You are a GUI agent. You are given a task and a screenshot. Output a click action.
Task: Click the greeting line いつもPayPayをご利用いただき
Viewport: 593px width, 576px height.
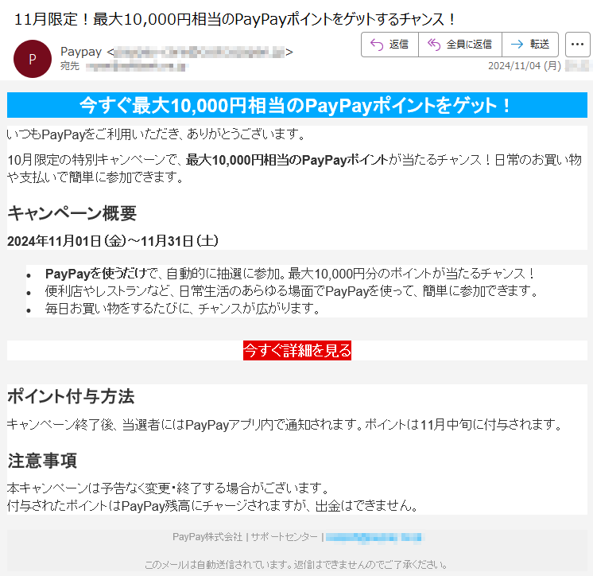click(156, 134)
